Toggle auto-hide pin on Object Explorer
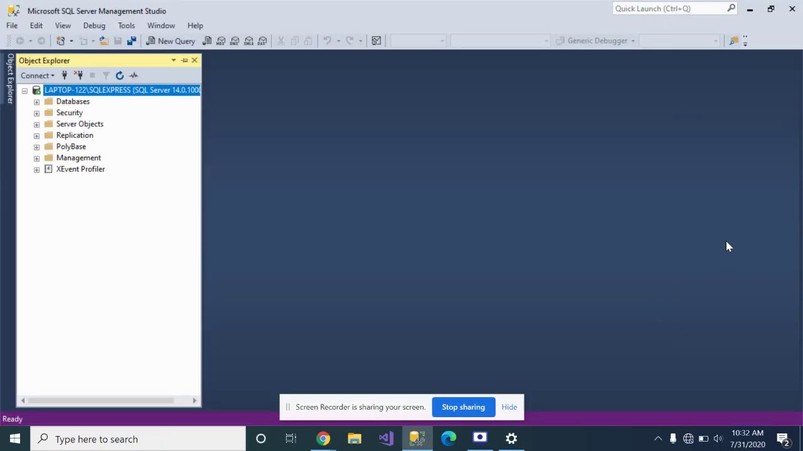 (184, 60)
